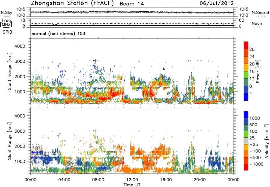
Task: Click the 1000 km tick on the velocity panel
Action: tap(20, 161)
